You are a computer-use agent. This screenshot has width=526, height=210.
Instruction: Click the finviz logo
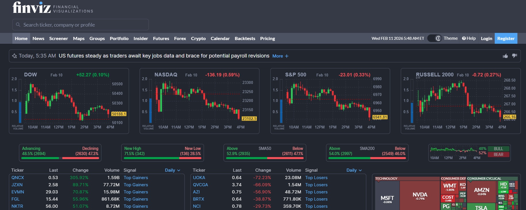point(32,8)
